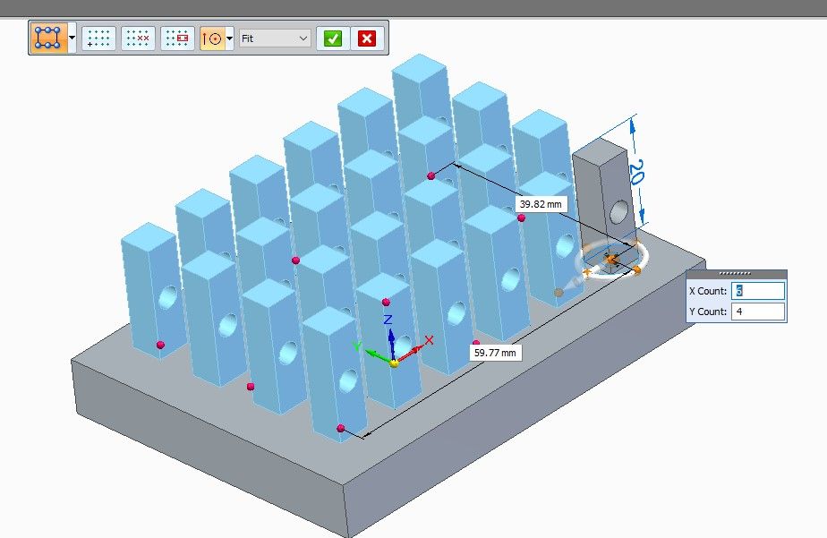827x538 pixels.
Task: Accept the pattern with green checkmark
Action: tap(333, 38)
